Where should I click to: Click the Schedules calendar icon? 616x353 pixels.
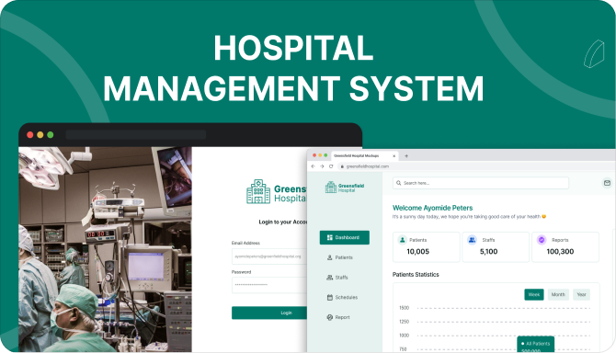(330, 297)
